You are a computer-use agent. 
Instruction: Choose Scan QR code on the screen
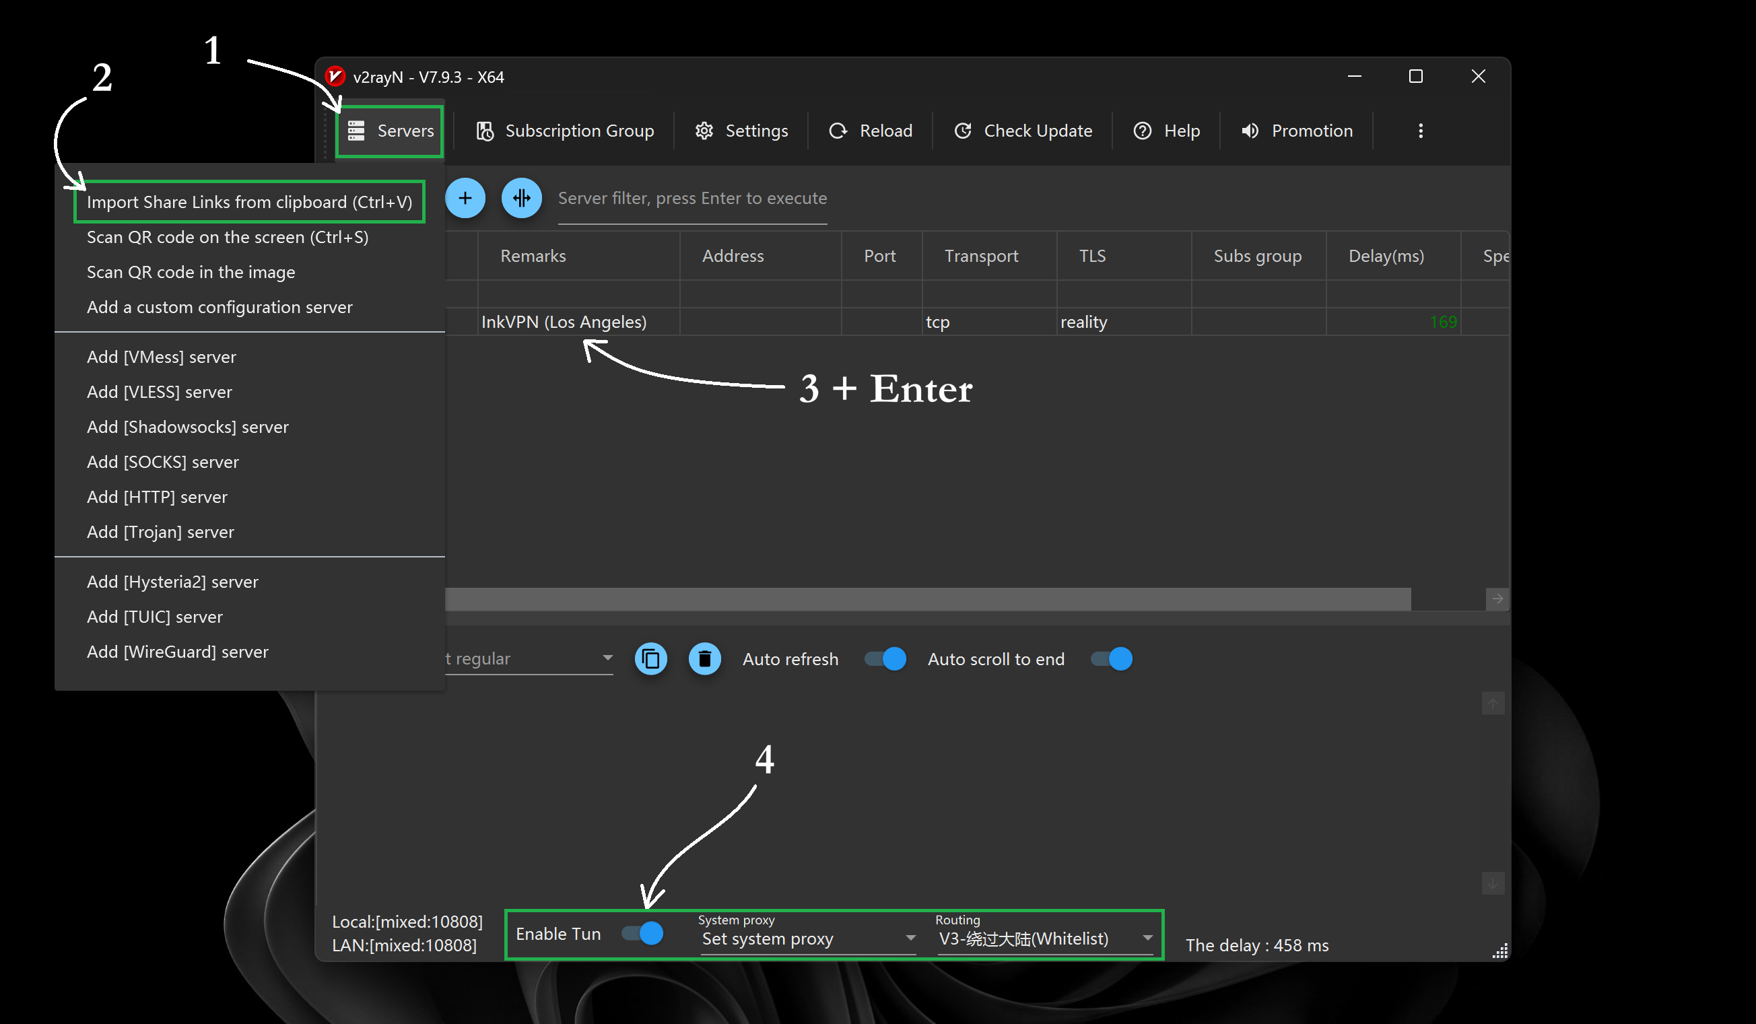tap(250, 238)
